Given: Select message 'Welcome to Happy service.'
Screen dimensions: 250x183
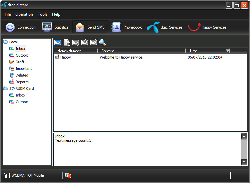Looking at the screenshot, I should 121,57.
